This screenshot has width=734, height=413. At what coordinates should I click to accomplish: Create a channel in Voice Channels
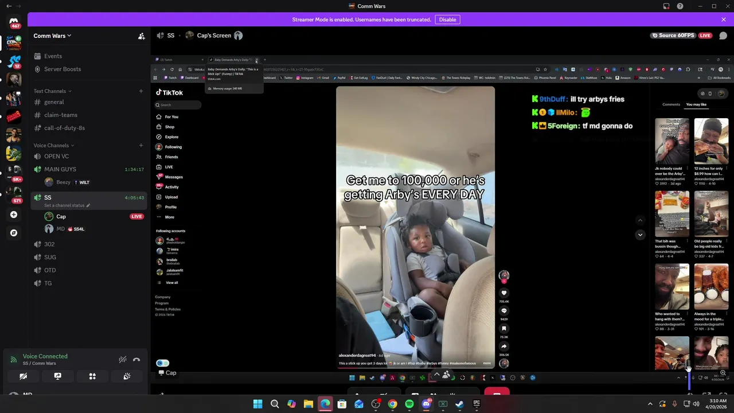[141, 145]
